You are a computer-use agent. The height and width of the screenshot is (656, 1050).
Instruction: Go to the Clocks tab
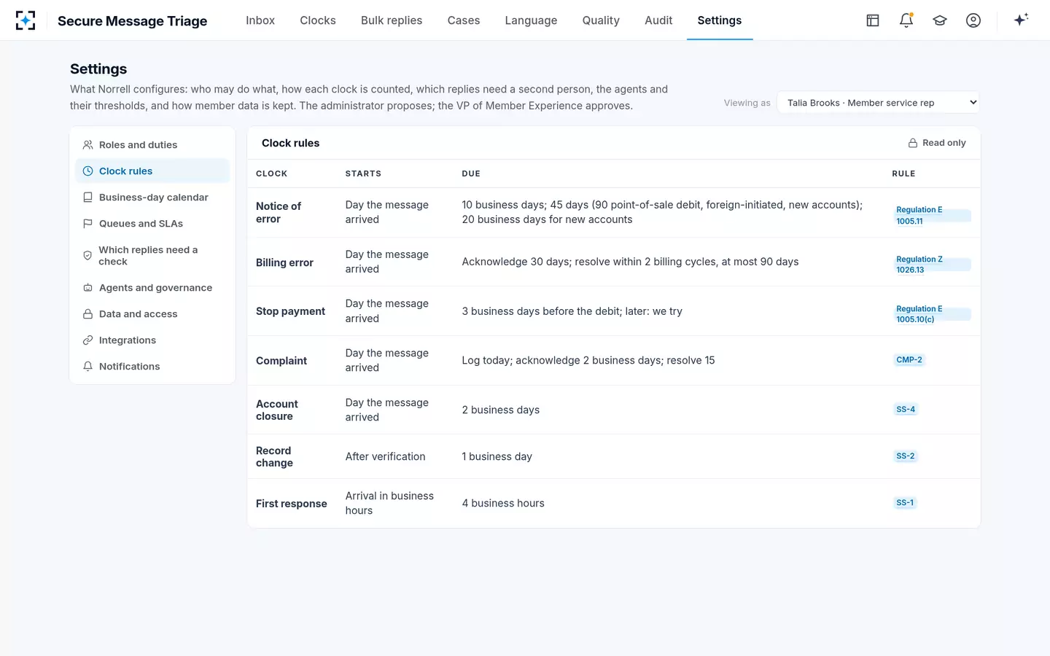click(318, 20)
